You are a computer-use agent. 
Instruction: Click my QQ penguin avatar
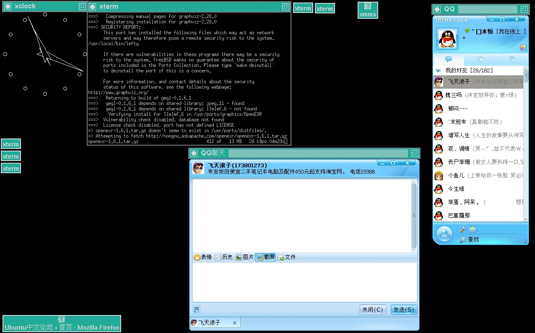point(447,39)
